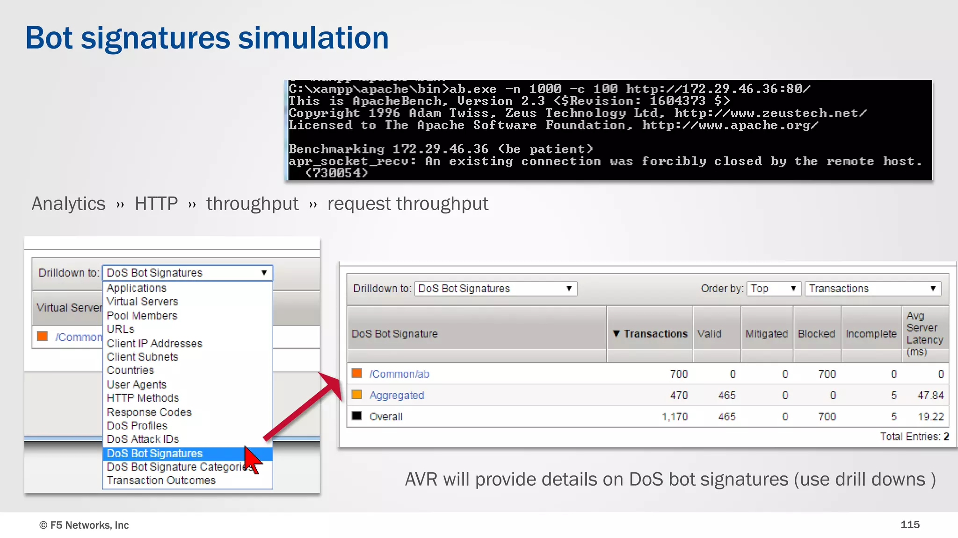The image size is (958, 538).
Task: Click the DoS Bot Signature column header
Action: (x=476, y=334)
